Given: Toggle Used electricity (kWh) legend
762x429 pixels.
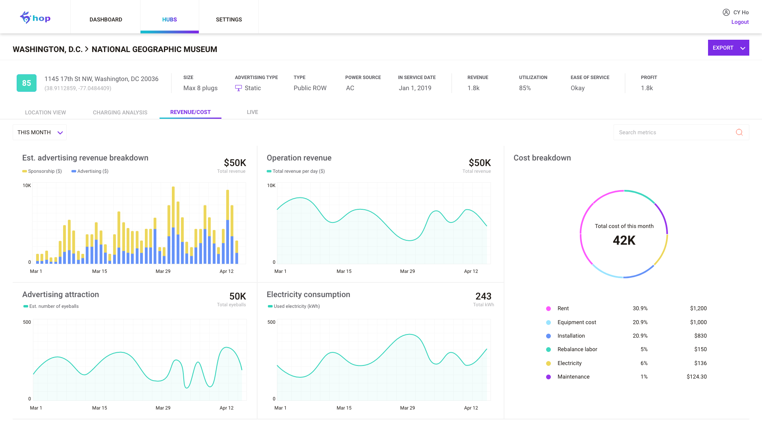Looking at the screenshot, I should coord(270,306).
